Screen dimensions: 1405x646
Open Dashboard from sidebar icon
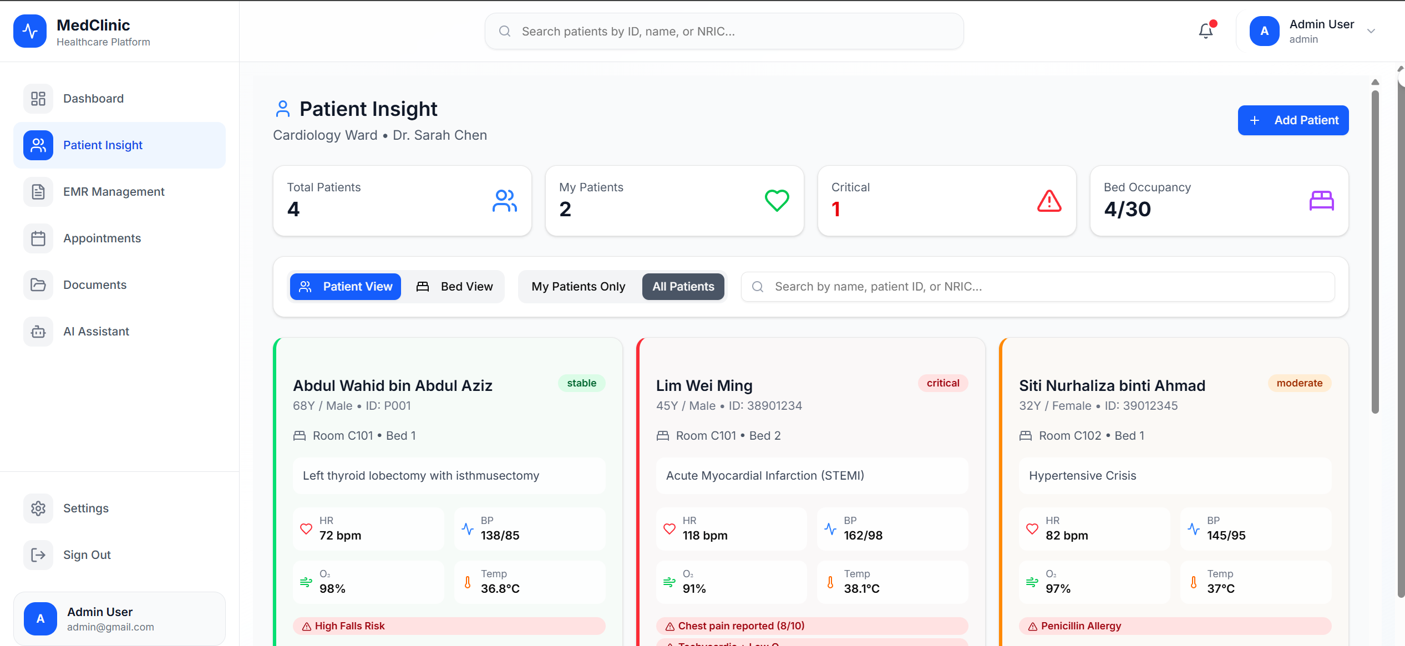pyautogui.click(x=38, y=99)
